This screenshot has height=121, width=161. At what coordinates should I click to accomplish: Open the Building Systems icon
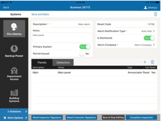click(14, 93)
